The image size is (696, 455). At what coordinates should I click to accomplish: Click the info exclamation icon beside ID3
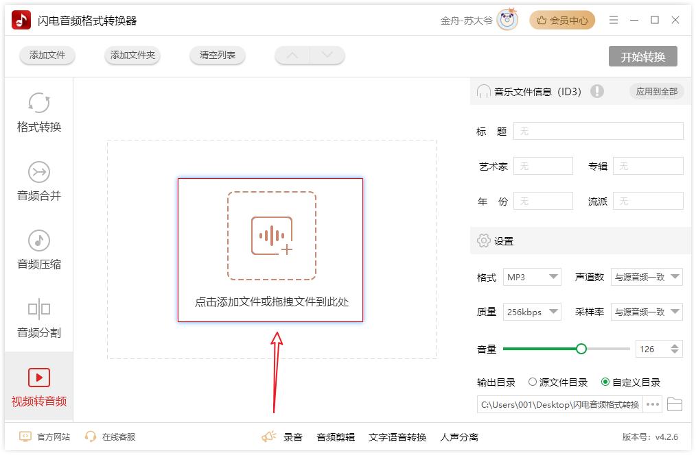[x=596, y=91]
